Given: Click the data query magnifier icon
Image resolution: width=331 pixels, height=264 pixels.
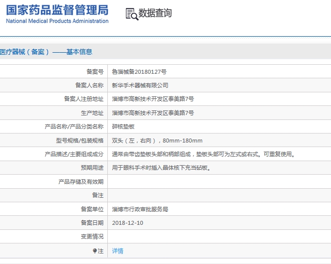Looking at the screenshot, I should pyautogui.click(x=132, y=14).
